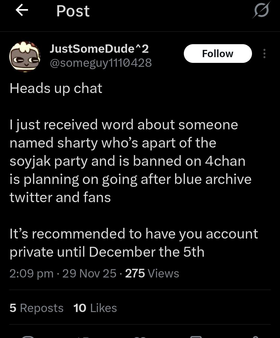View the list of 10 Likes
Viewport: 280px width, 338px height.
click(95, 308)
